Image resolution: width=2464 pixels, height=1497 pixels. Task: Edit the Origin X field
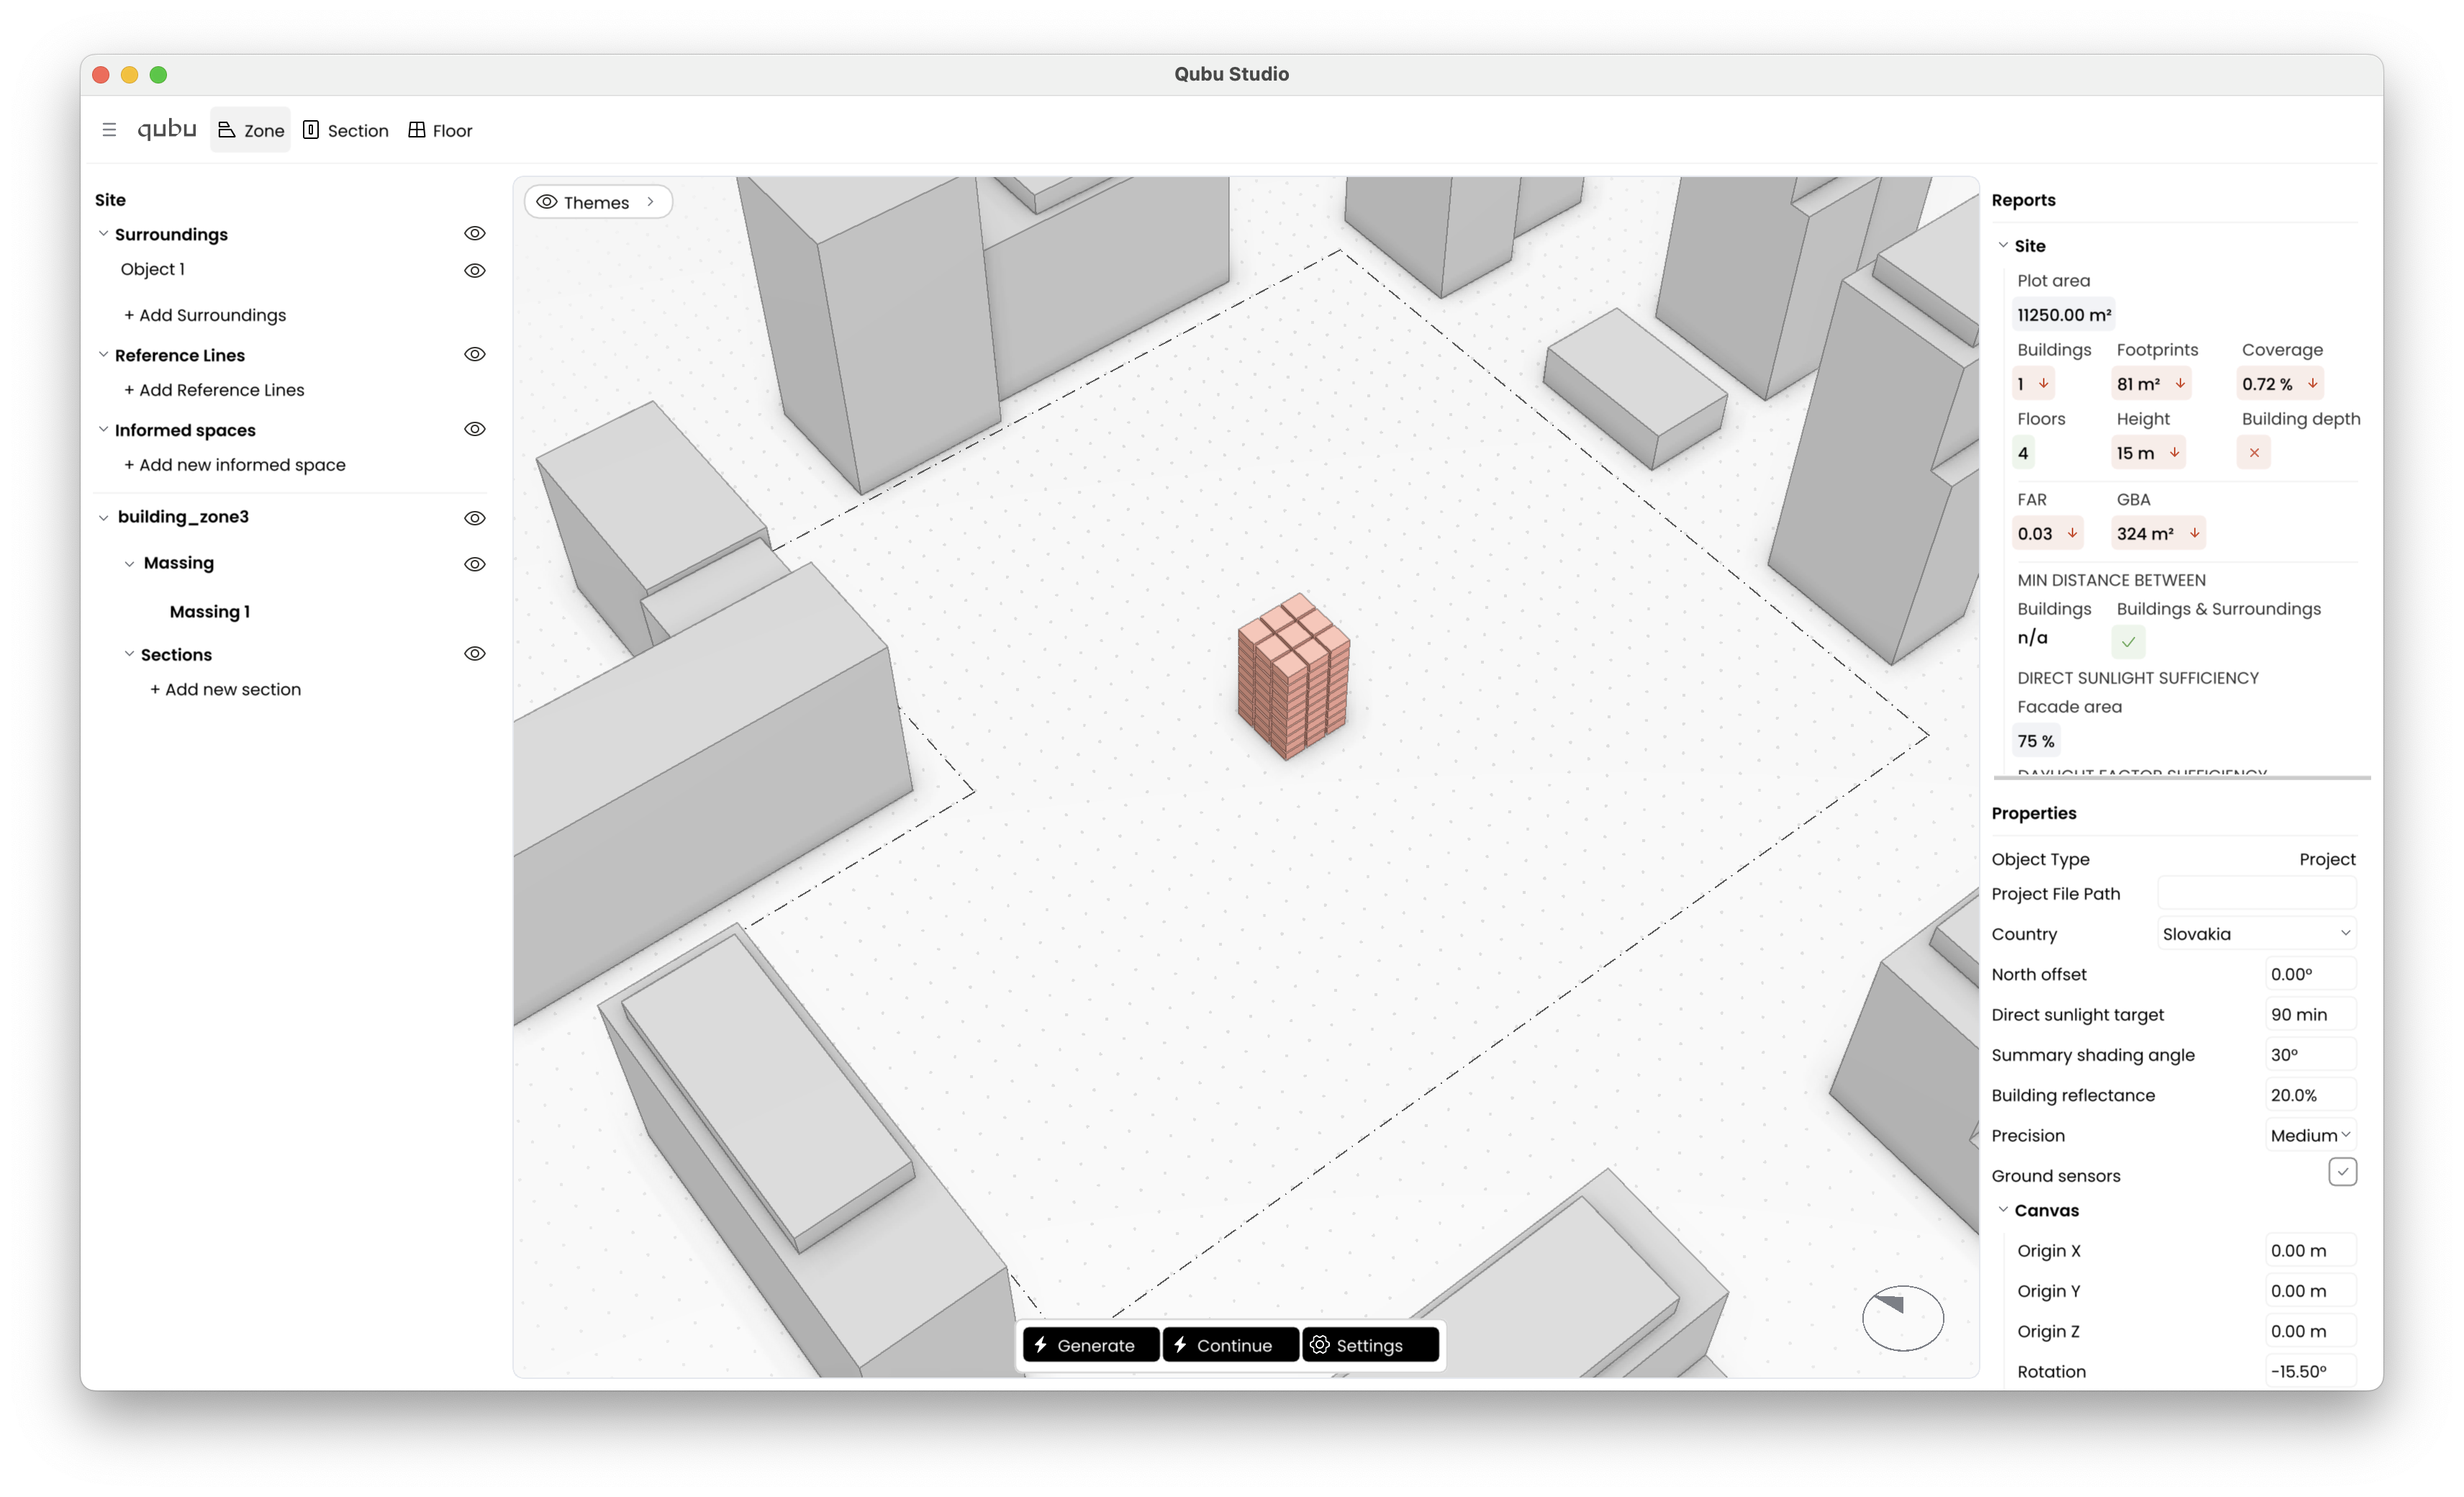tap(2310, 1250)
